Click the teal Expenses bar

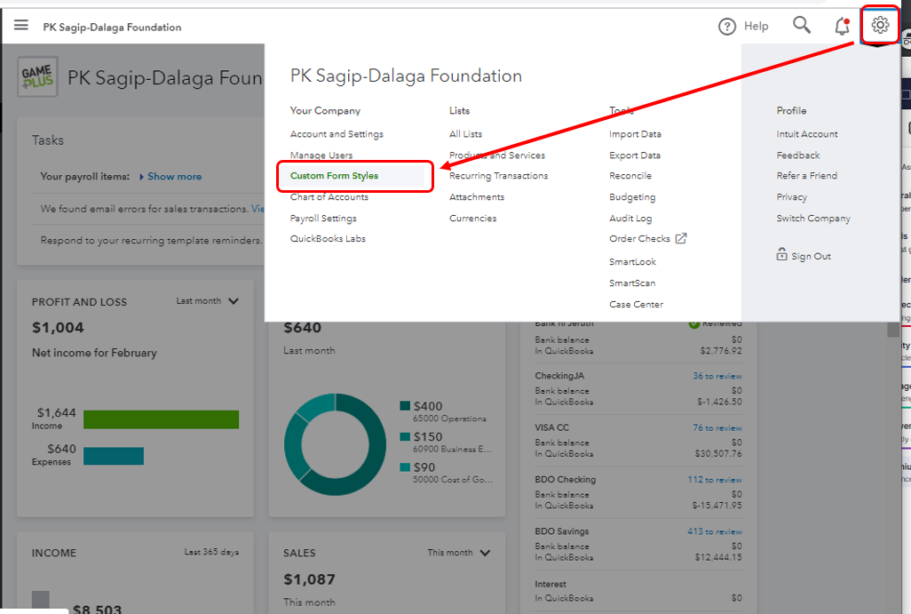[x=114, y=456]
